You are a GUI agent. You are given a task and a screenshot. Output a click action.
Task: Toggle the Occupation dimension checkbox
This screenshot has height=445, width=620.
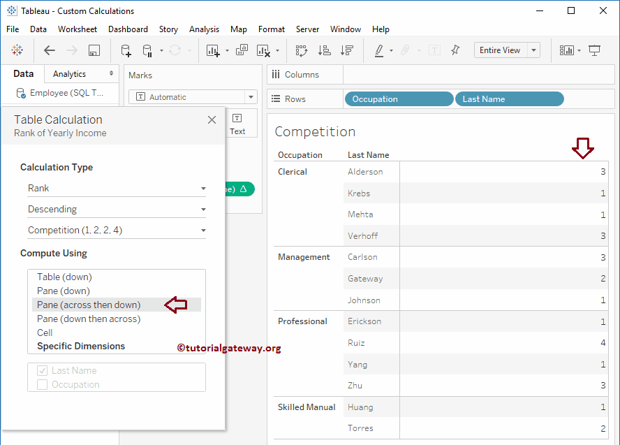point(43,385)
